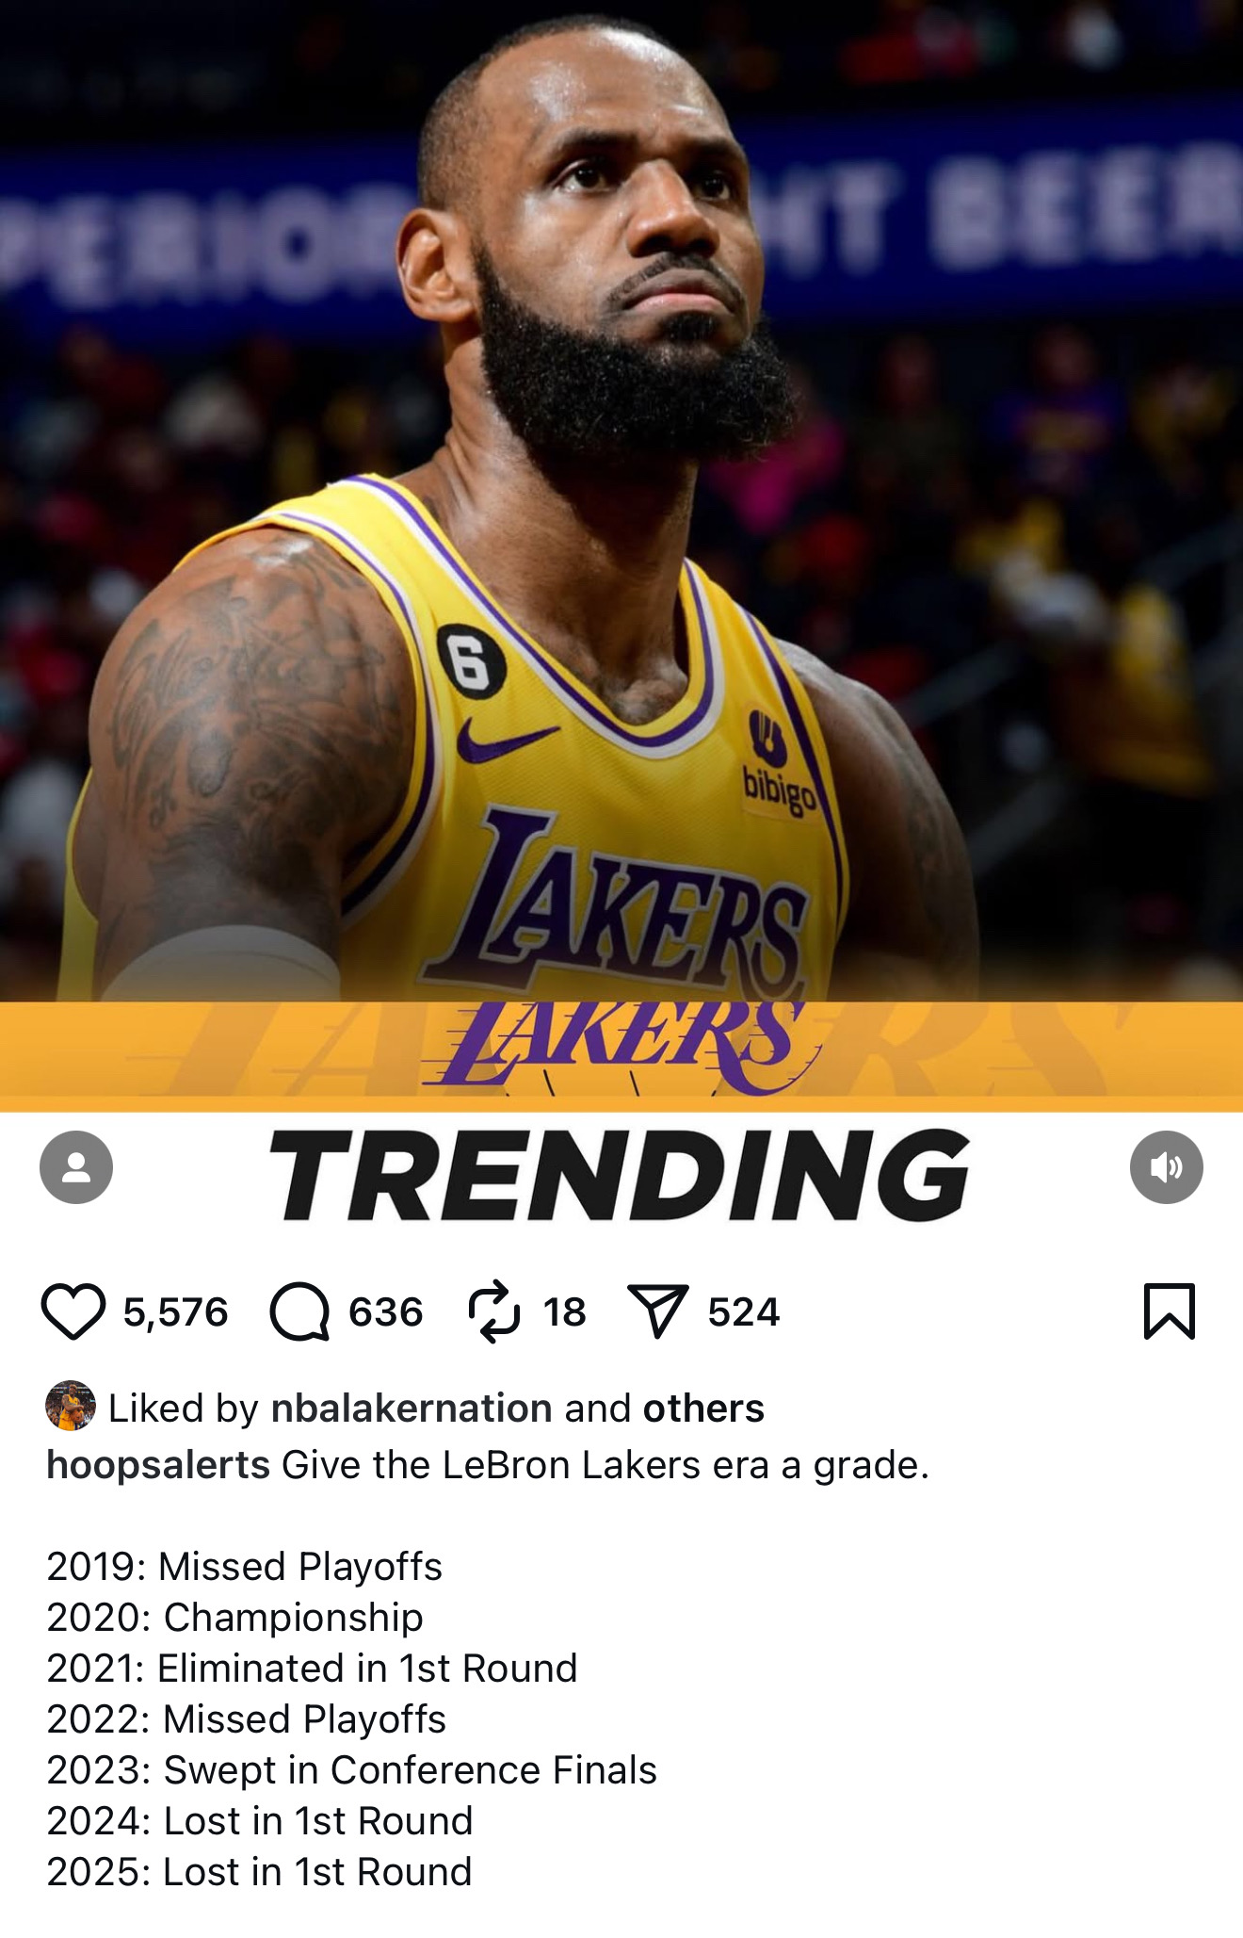Tap the 524 shares count
Screen dimensions: 1243x1938
tap(744, 1312)
